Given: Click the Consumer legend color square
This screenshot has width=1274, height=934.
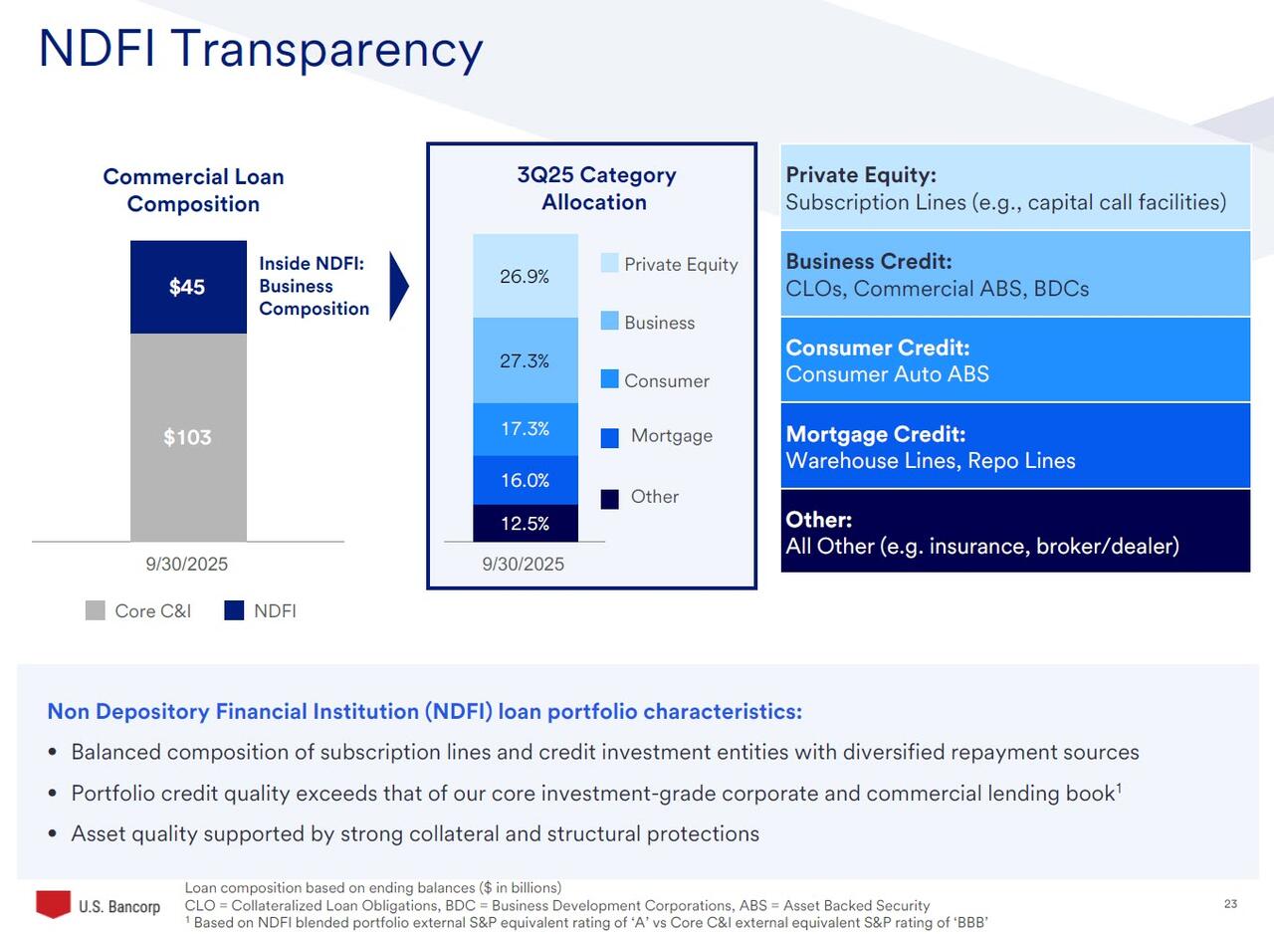Looking at the screenshot, I should click(x=610, y=379).
